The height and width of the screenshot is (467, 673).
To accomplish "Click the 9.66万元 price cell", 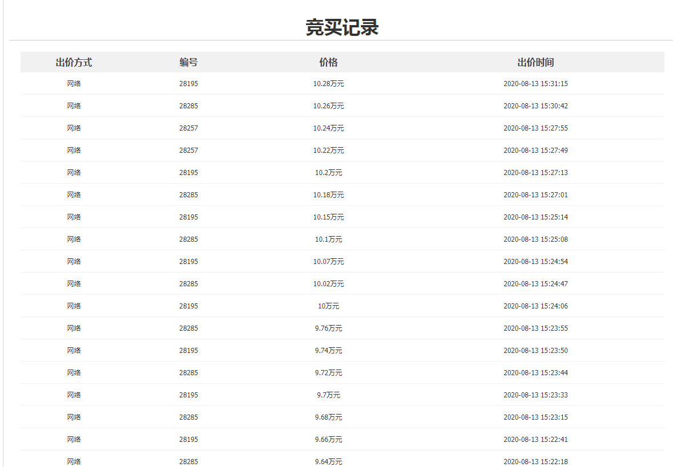I will tap(328, 440).
